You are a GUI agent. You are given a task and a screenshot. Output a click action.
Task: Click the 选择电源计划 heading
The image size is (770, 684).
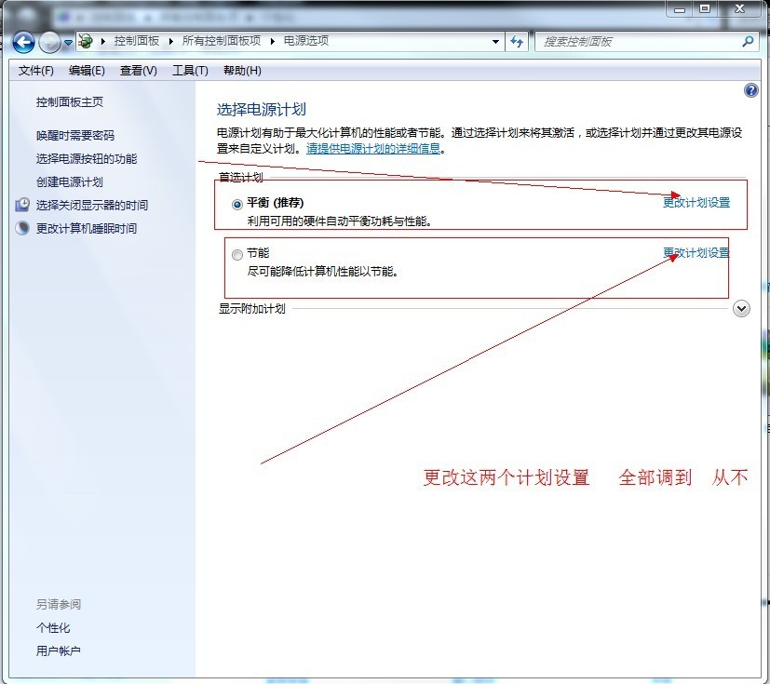pyautogui.click(x=262, y=110)
